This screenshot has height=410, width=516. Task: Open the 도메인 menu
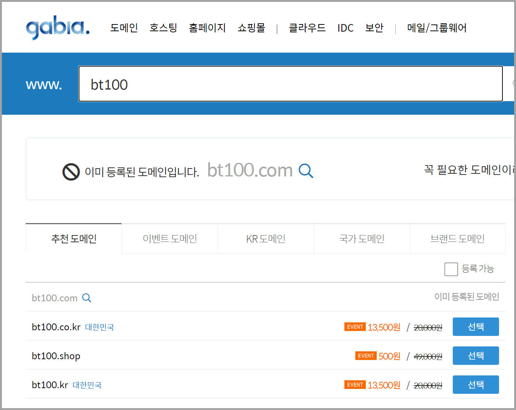pos(124,28)
